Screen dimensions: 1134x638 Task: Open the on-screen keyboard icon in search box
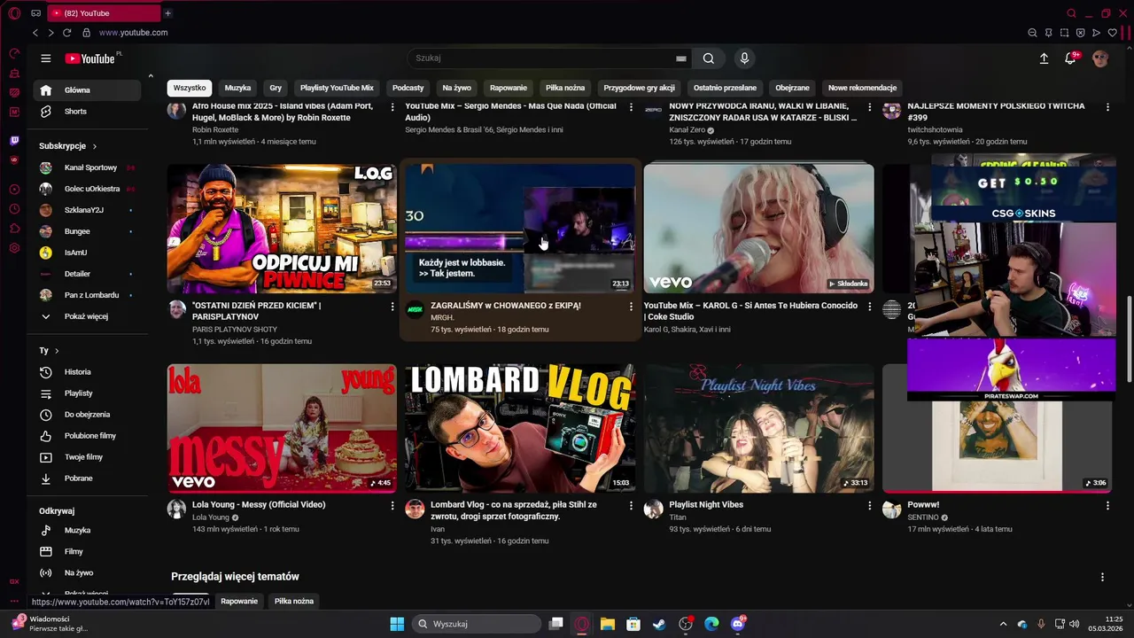click(681, 58)
